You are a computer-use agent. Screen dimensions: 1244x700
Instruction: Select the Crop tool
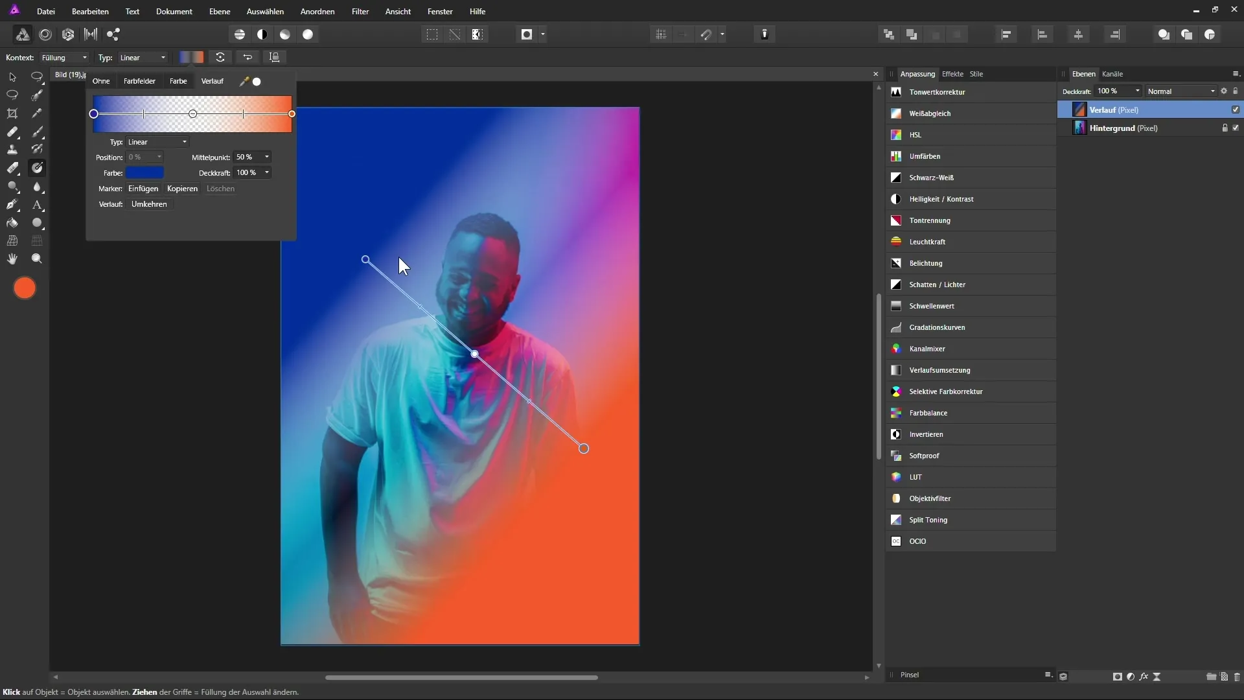(x=12, y=113)
